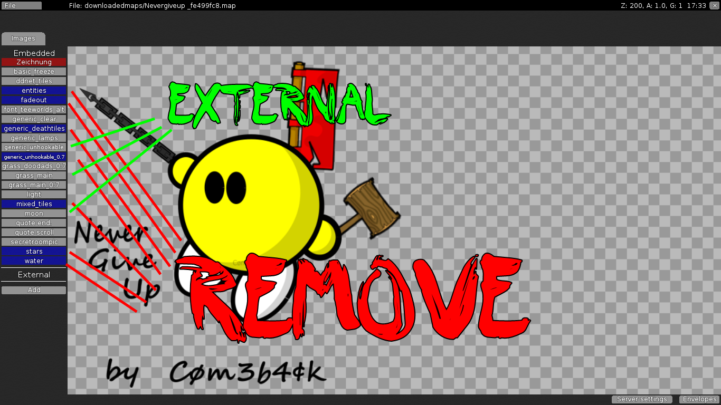This screenshot has width=721, height=405.
Task: Switch to the Images tab
Action: pos(23,38)
